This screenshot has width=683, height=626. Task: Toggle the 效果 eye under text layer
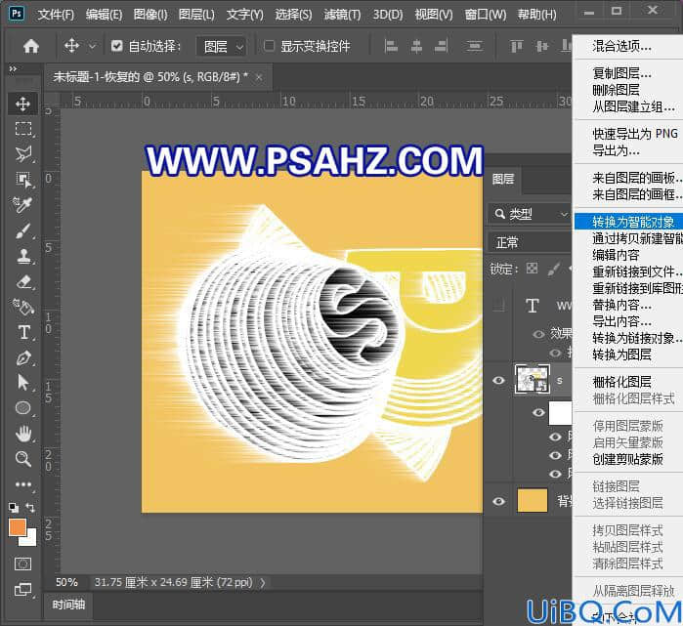538,334
